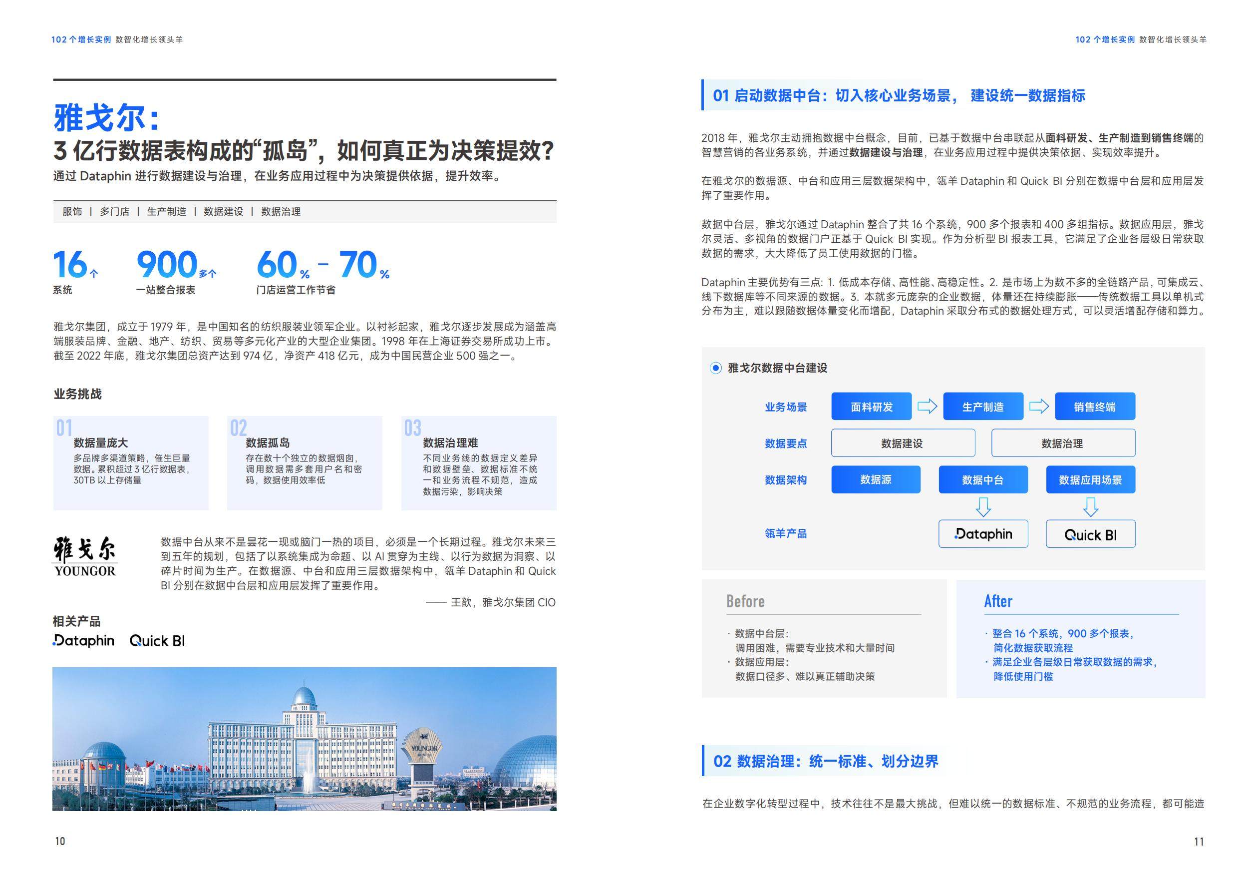This screenshot has width=1258, height=881.
Task: Click the 面料研发 blue button
Action: (x=871, y=406)
